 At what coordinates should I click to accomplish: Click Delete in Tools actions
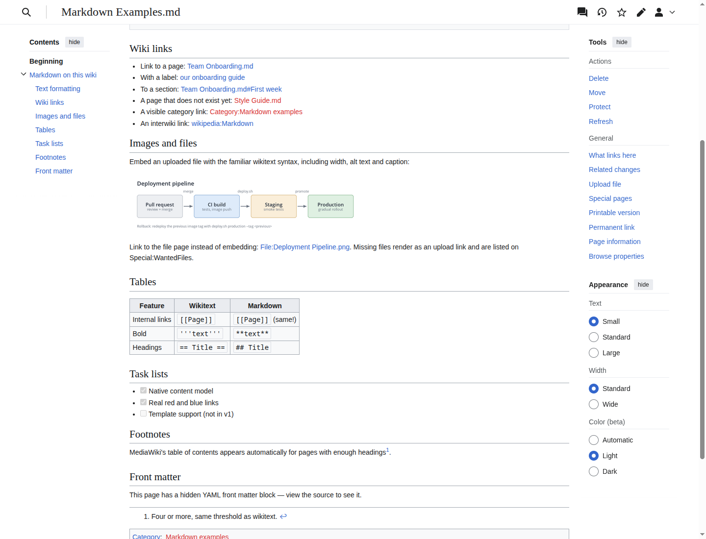[599, 78]
